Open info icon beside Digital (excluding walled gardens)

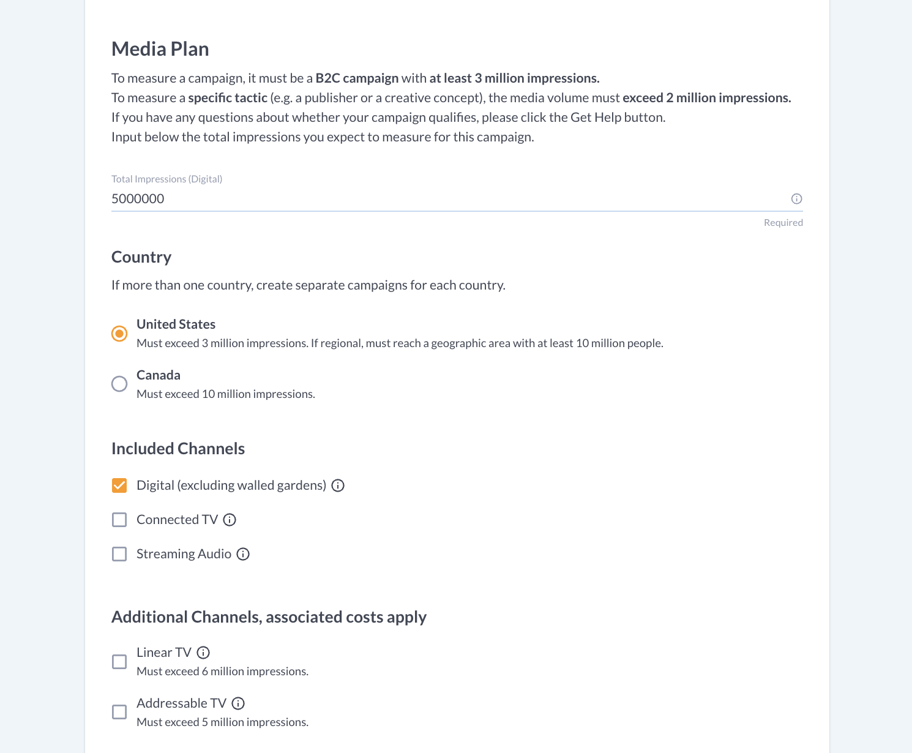[338, 485]
